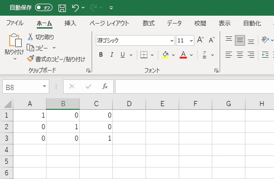Select row 4 header

[x=6, y=150]
